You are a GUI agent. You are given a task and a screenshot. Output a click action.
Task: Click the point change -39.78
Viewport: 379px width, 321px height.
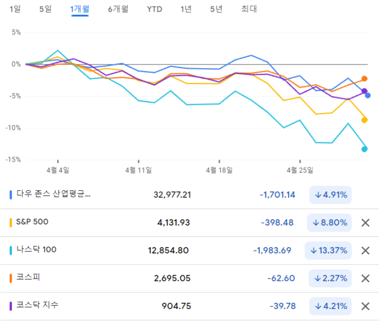pos(283,306)
